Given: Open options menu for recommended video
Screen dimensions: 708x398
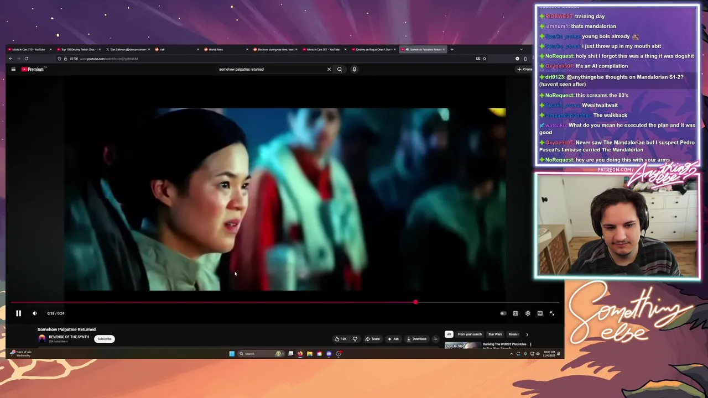Looking at the screenshot, I should tap(530, 344).
